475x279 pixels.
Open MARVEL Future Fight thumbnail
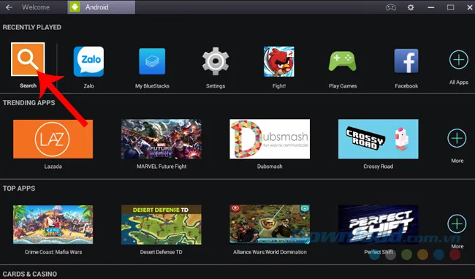[x=161, y=139]
